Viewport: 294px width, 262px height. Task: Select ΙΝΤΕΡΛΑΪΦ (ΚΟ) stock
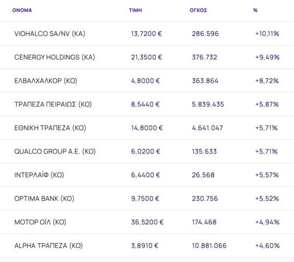pos(39,175)
